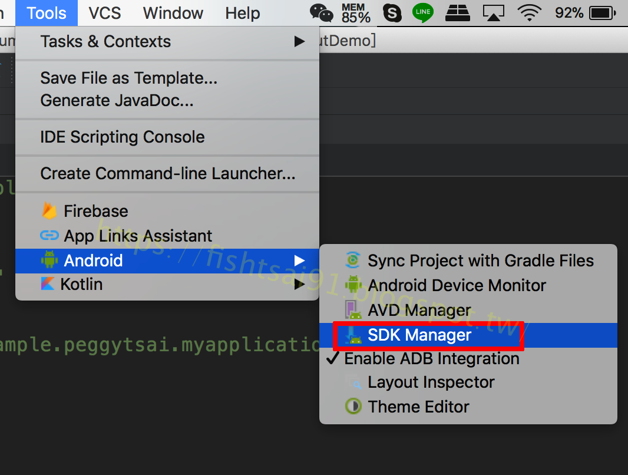The height and width of the screenshot is (475, 628).
Task: Open Android Device Monitor entry
Action: pyautogui.click(x=468, y=285)
